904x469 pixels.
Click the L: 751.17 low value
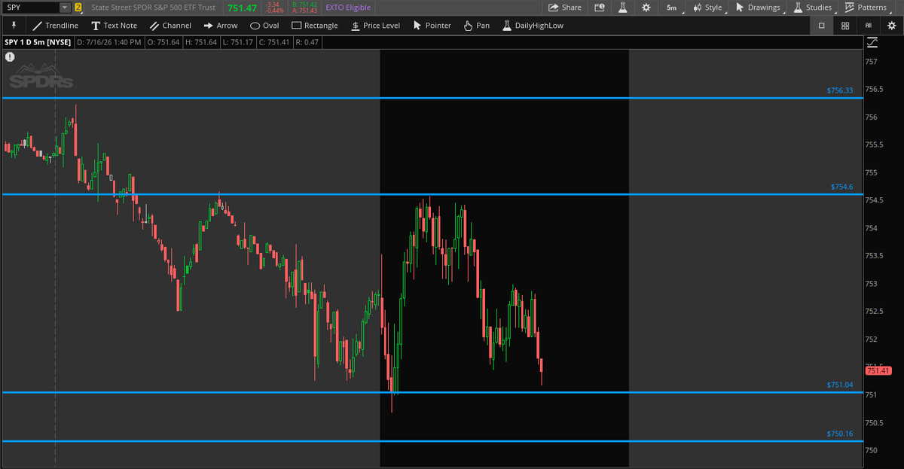pos(237,42)
